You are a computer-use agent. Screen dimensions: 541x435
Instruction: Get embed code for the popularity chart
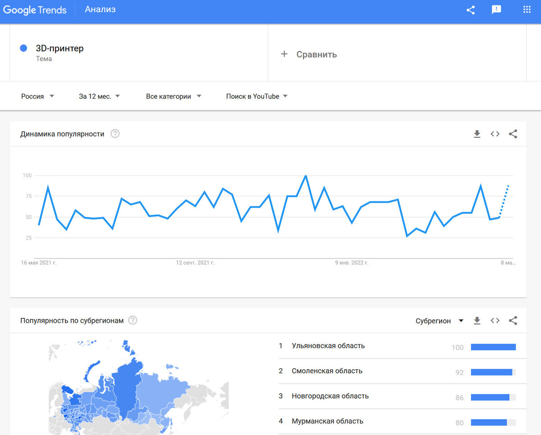tap(495, 134)
